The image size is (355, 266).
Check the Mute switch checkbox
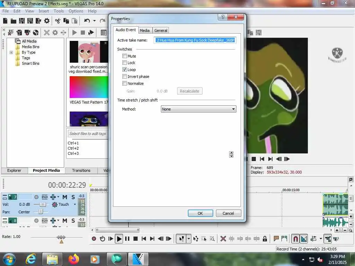point(124,56)
